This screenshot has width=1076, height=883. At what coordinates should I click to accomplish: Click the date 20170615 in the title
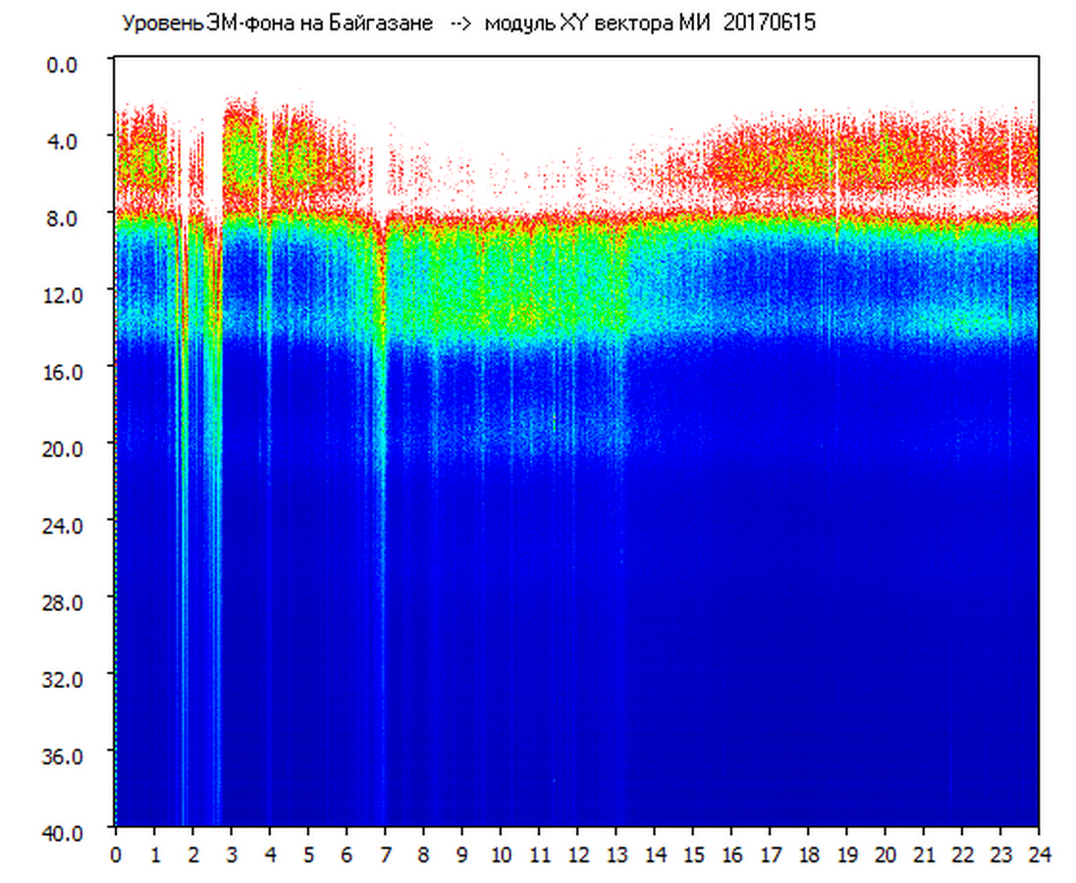click(x=769, y=24)
